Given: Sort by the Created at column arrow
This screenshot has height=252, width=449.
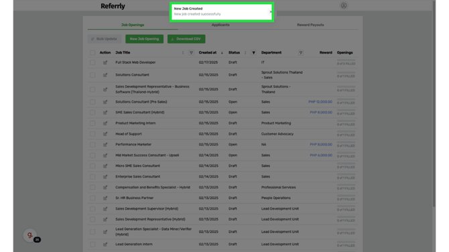Looking at the screenshot, I should tap(222, 53).
